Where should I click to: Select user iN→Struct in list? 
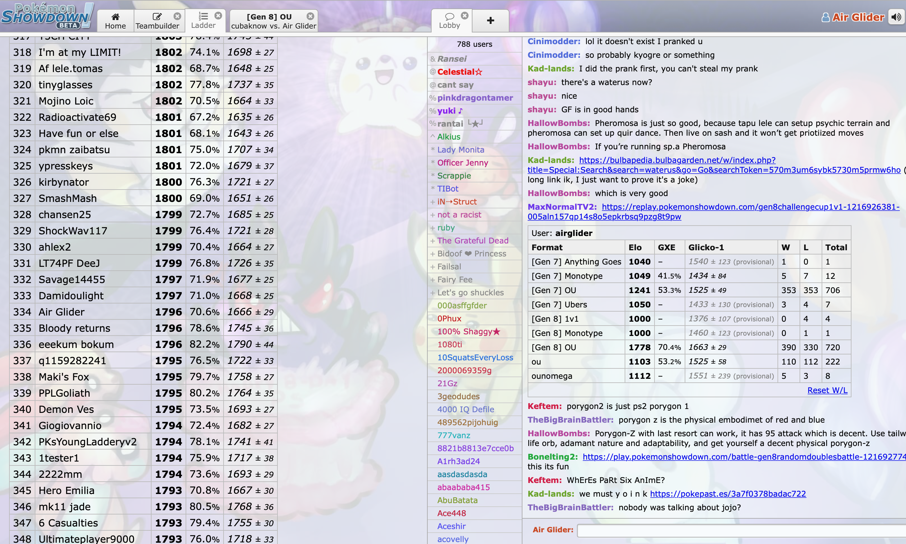(x=475, y=202)
